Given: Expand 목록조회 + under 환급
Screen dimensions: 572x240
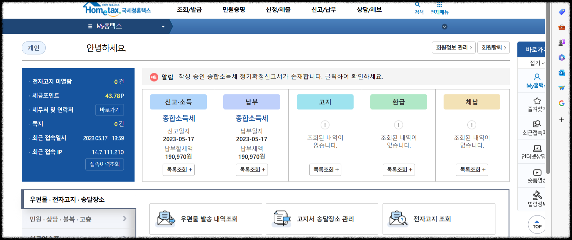Looking at the screenshot, I should point(399,170).
